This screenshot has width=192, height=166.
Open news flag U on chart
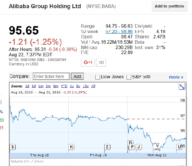pyautogui.click(x=179, y=147)
